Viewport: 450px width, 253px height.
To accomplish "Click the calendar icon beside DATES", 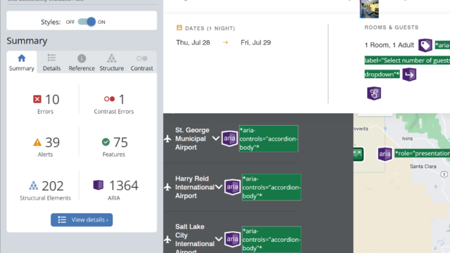I will click(179, 28).
